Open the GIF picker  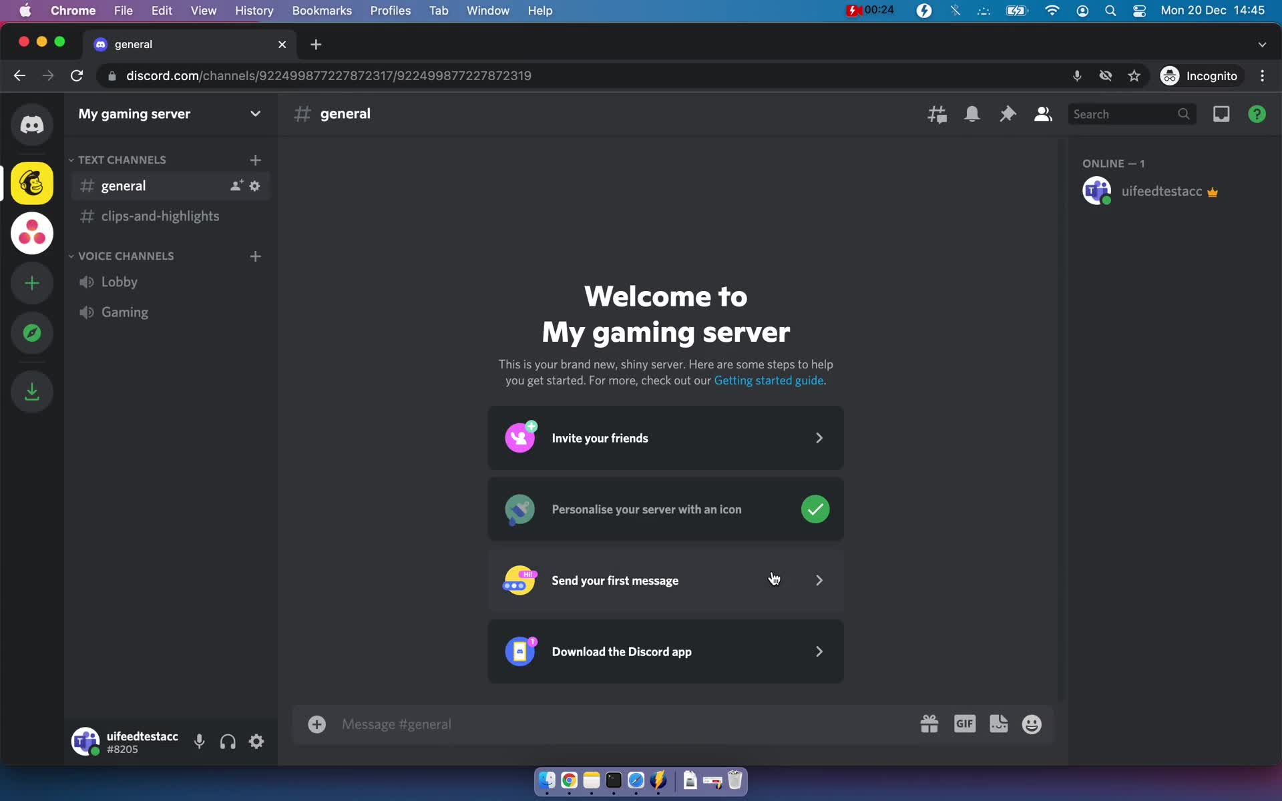(964, 724)
